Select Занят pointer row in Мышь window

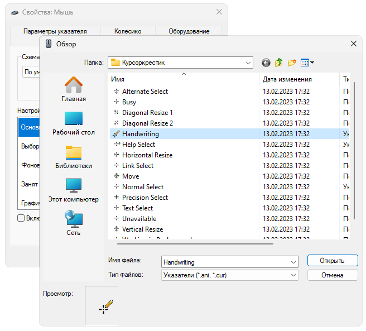click(x=29, y=184)
